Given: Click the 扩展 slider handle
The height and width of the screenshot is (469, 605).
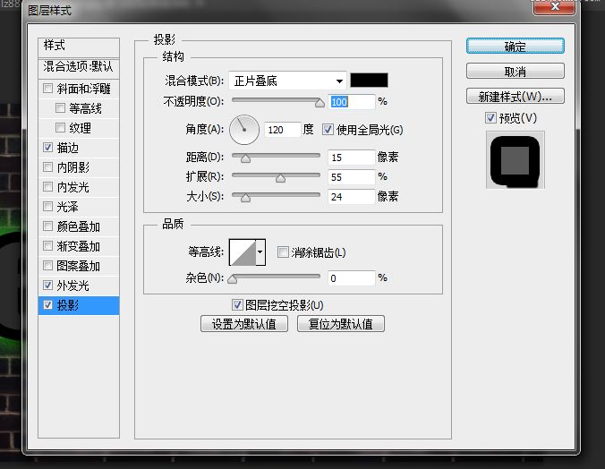Looking at the screenshot, I should (280, 178).
